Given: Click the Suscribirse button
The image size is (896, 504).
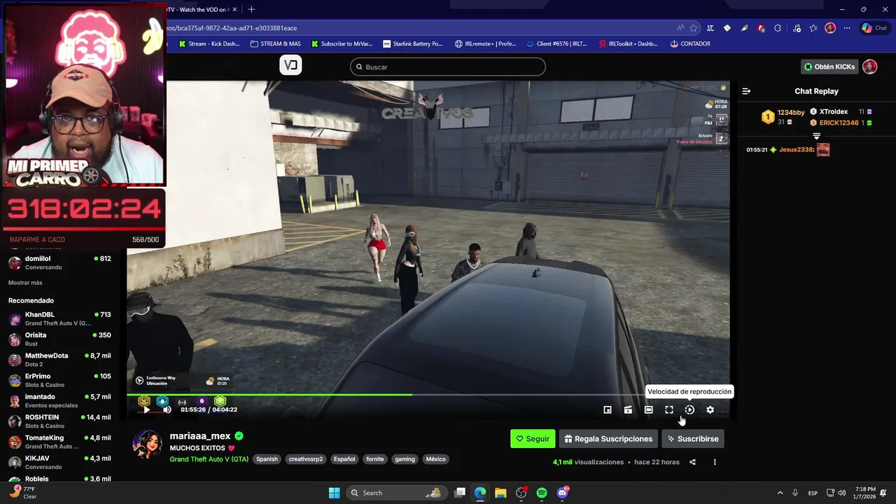Looking at the screenshot, I should click(x=692, y=439).
